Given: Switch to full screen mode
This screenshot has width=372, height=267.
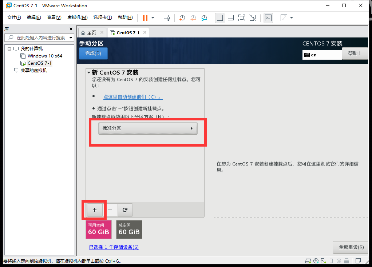Looking at the screenshot, I should coord(242,18).
